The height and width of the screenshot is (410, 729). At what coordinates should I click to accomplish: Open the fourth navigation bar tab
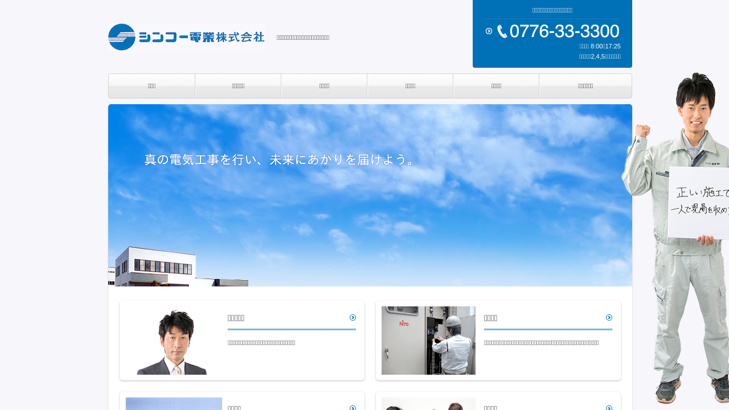click(410, 86)
